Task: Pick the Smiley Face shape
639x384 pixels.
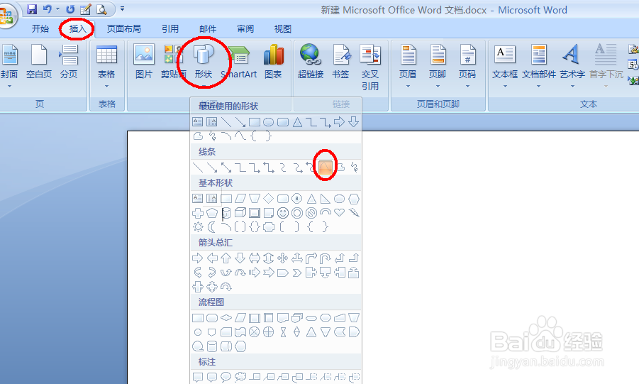Action: [x=283, y=213]
